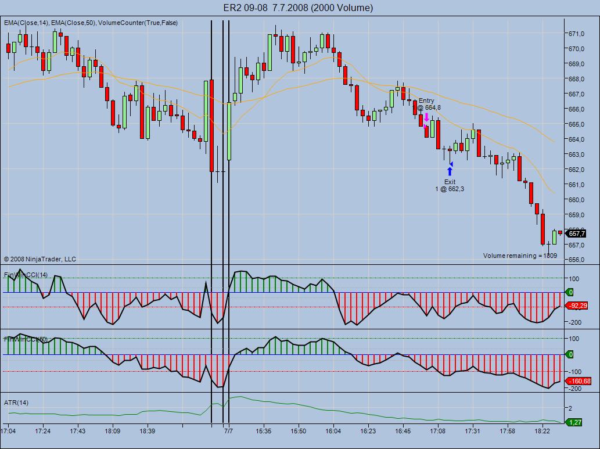Click the 7/7 date label on time axis

click(x=229, y=432)
